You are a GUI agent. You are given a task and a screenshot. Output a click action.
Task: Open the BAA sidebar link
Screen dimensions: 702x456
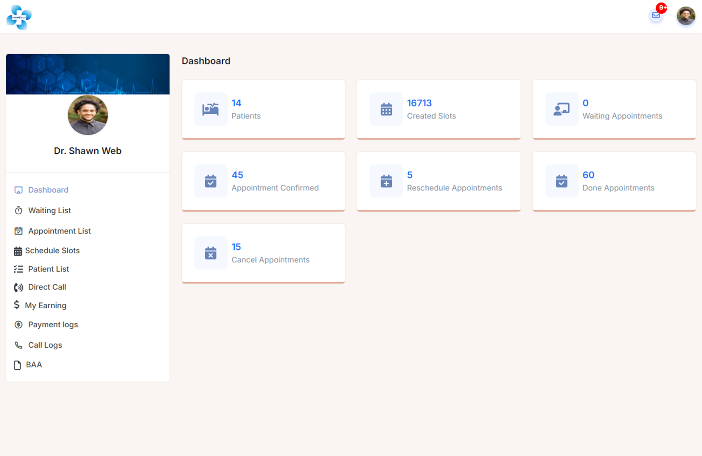pyautogui.click(x=34, y=365)
